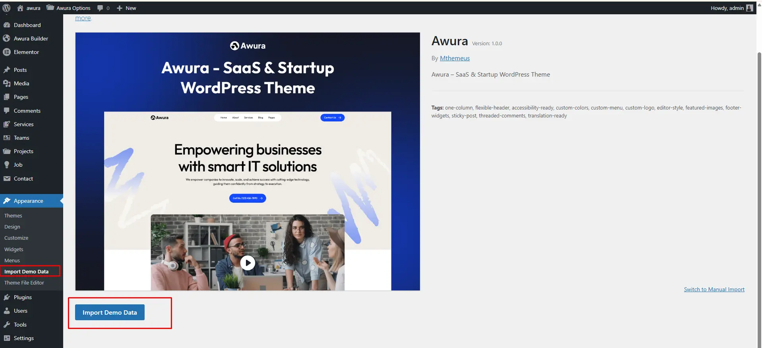Click Switch to Manual Import link
This screenshot has height=348, width=762.
(714, 289)
